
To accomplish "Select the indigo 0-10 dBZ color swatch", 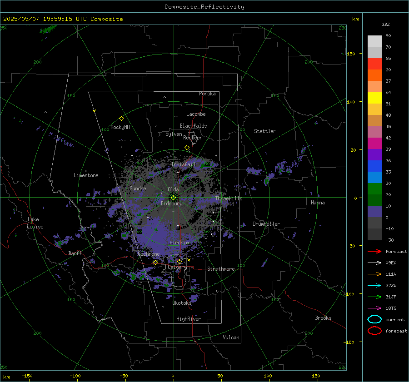I will (374, 212).
